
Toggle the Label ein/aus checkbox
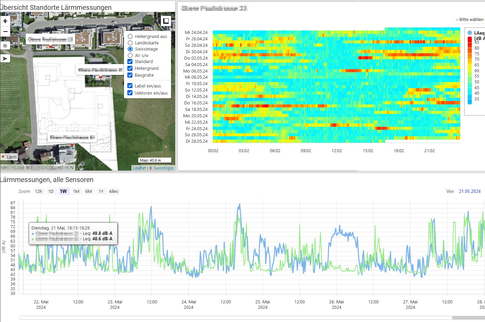[130, 86]
